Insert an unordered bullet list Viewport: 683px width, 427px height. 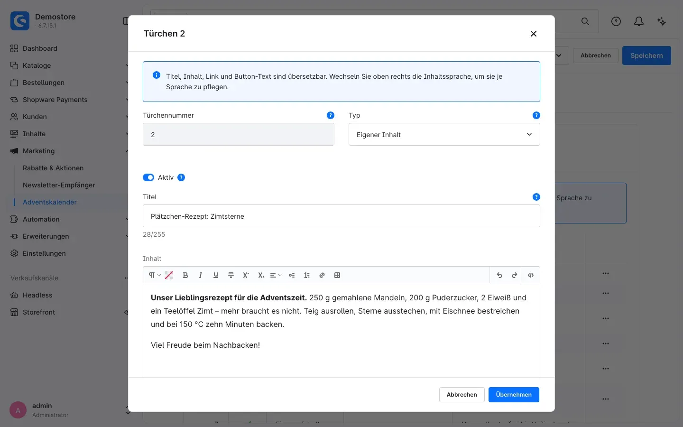[292, 275]
